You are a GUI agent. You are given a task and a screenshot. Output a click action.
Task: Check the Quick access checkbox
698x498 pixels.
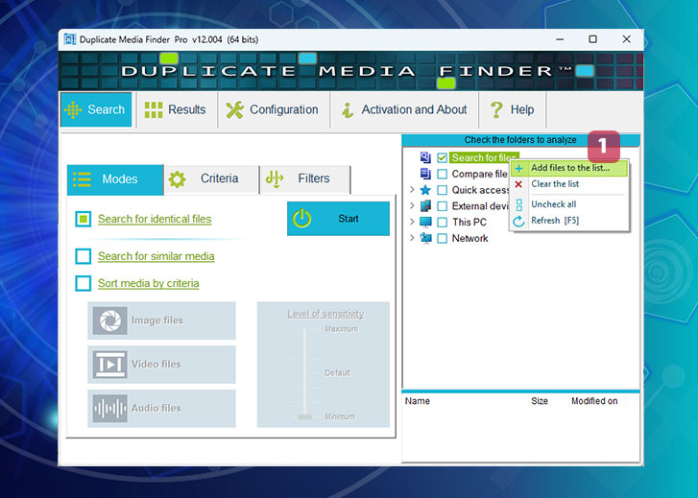(442, 190)
